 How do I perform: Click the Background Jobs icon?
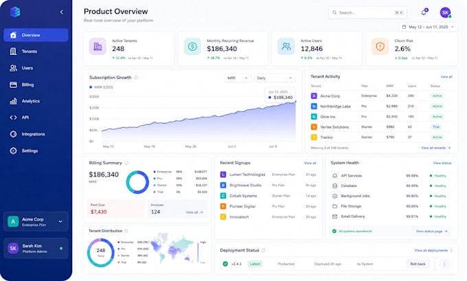[x=334, y=196]
